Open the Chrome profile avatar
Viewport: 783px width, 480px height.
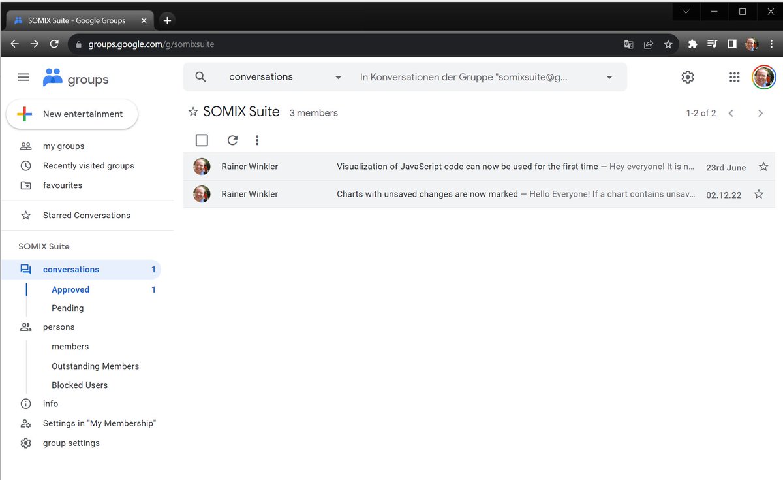(x=752, y=44)
